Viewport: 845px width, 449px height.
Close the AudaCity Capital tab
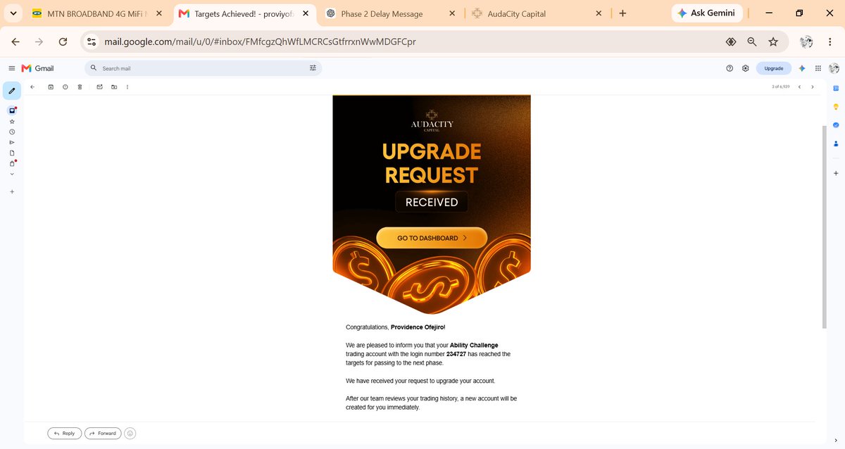click(x=599, y=13)
